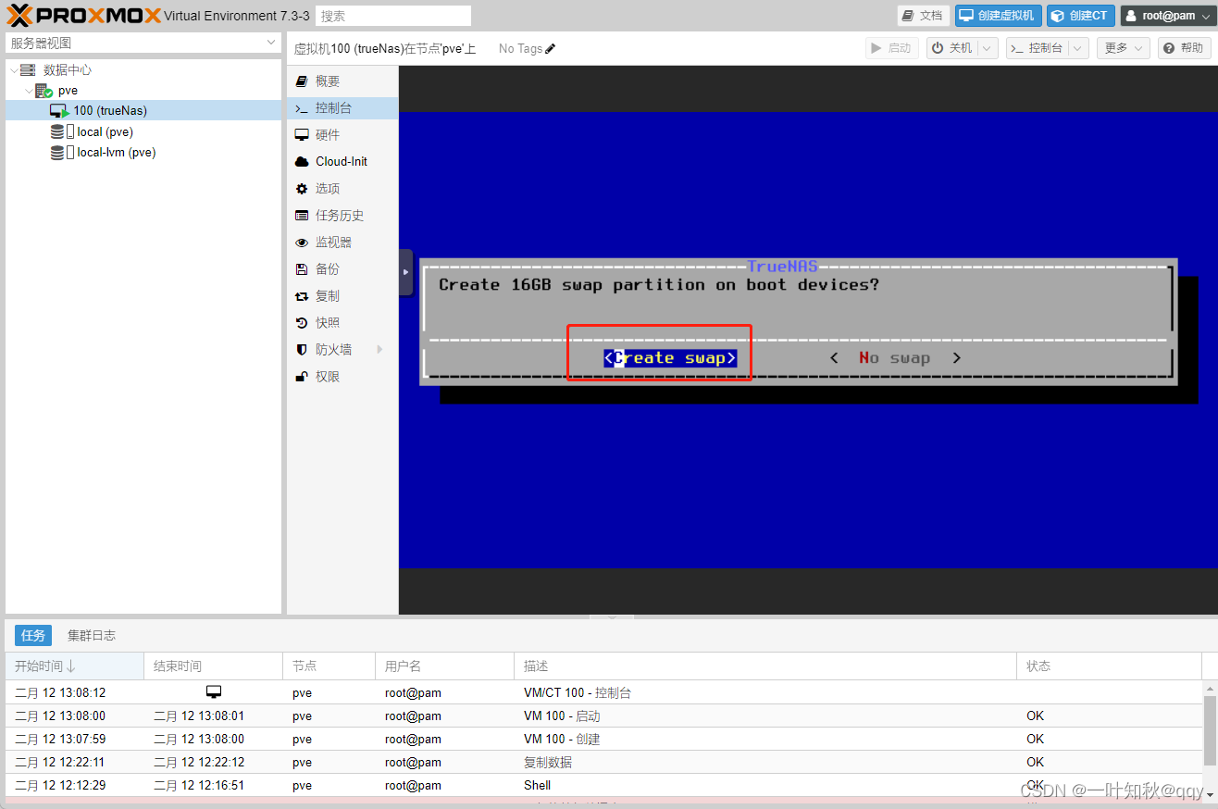Viewport: 1218px width, 809px height.
Task: Sort by 节点 column header
Action: click(329, 666)
